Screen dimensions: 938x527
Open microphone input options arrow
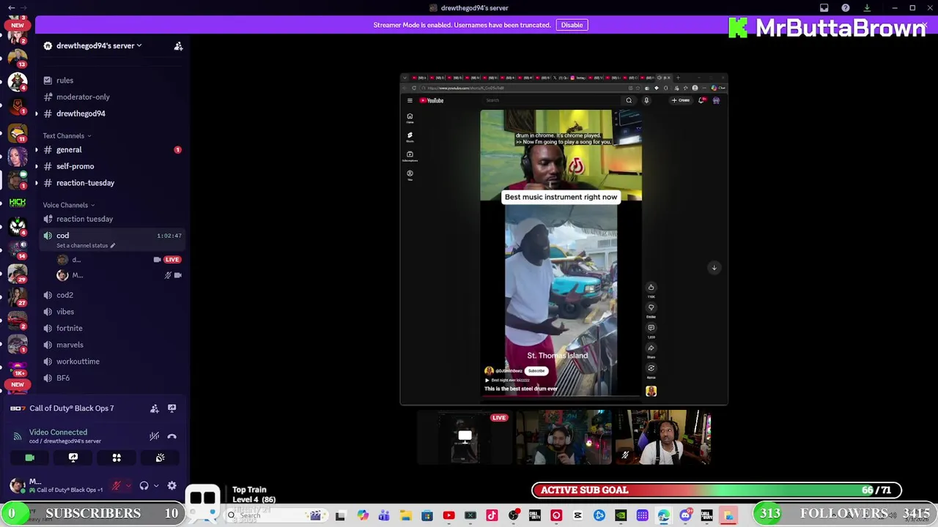click(128, 486)
